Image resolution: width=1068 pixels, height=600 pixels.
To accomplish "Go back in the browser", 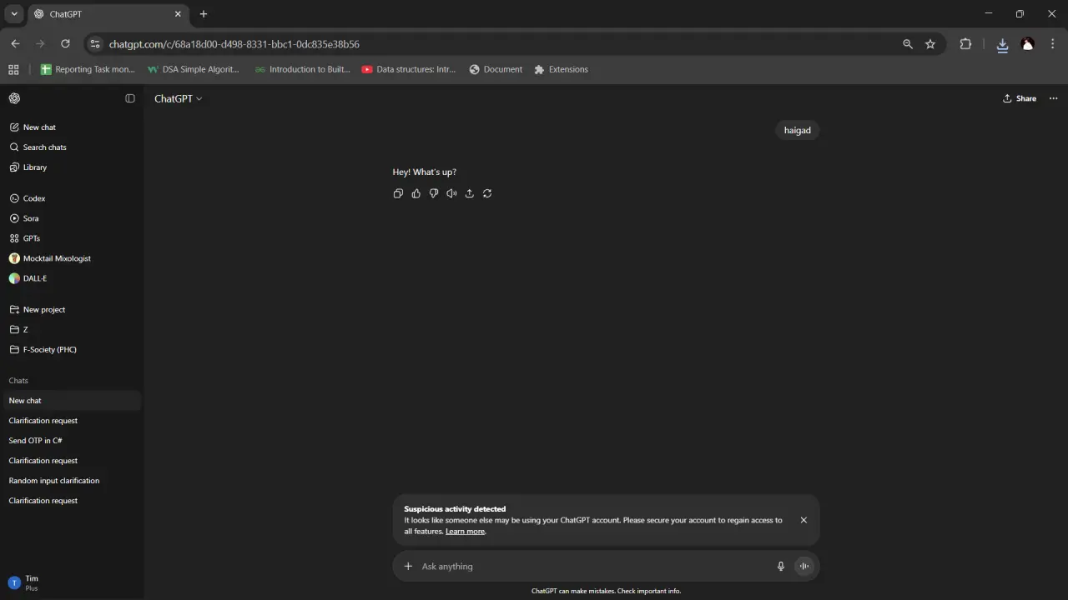I will click(x=15, y=44).
